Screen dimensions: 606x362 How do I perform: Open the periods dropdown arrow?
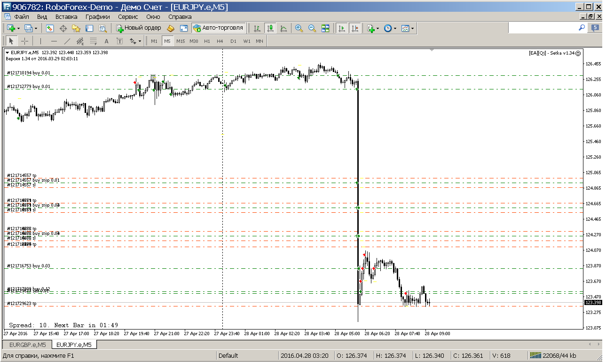(395, 28)
